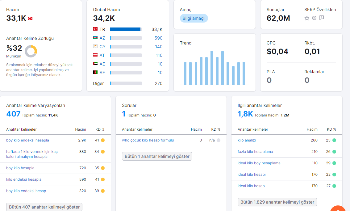
Task: Click the AZ volume value 590
Action: [158, 38]
